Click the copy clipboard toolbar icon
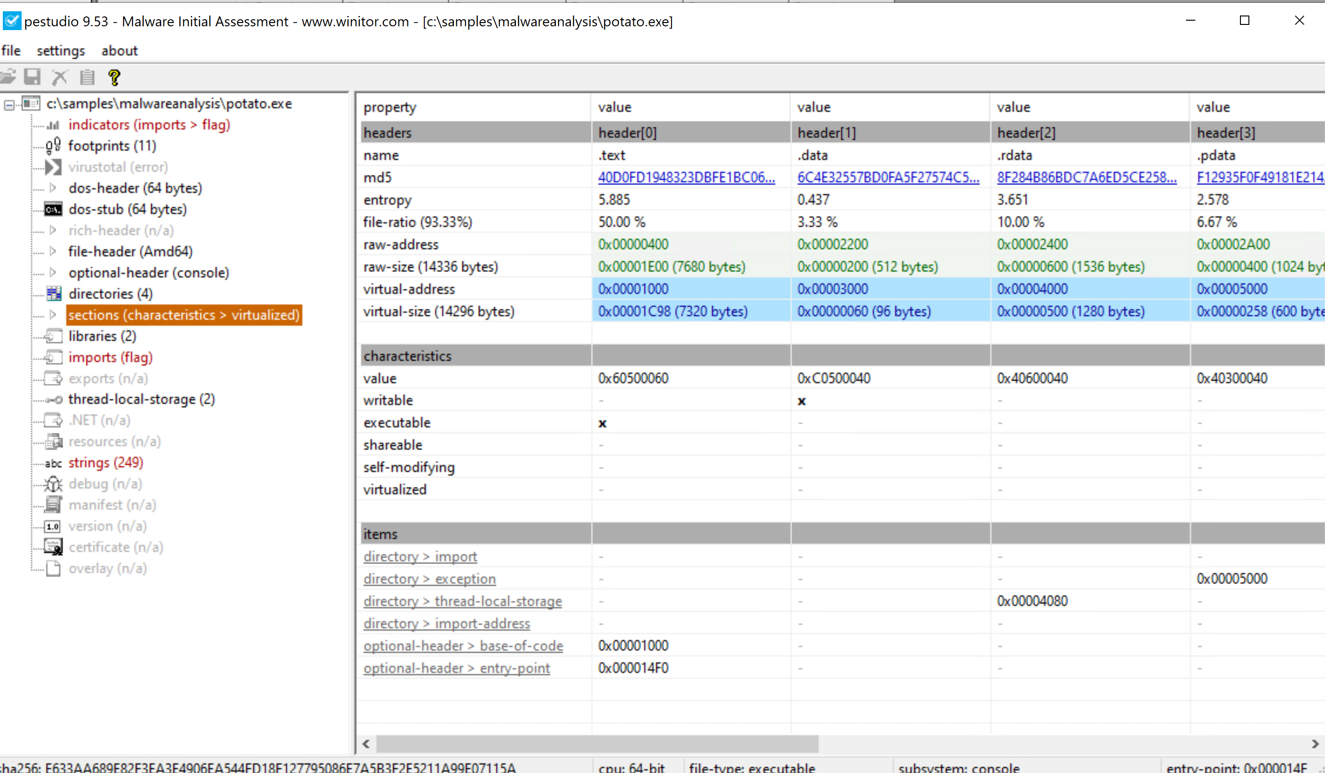 [x=87, y=77]
